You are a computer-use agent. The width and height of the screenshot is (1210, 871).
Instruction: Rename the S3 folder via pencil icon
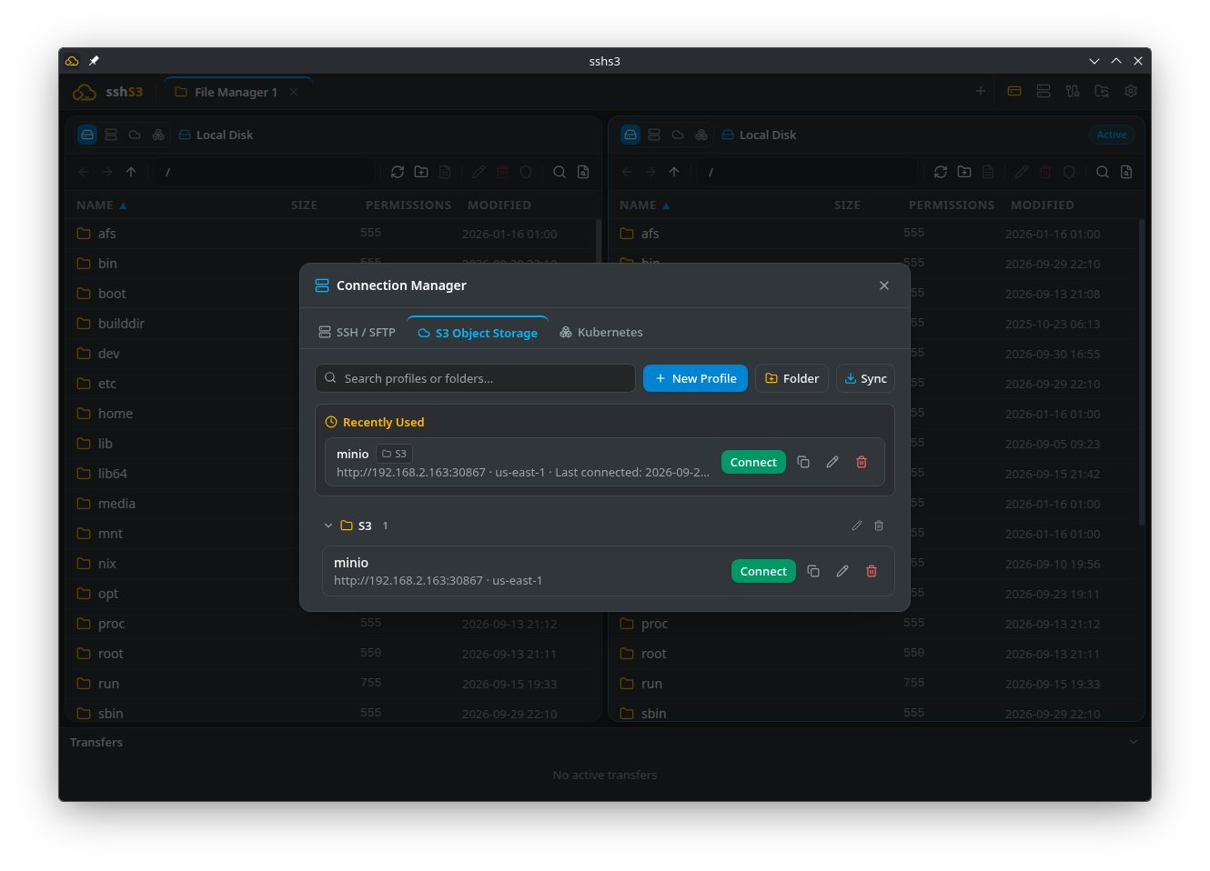857,526
